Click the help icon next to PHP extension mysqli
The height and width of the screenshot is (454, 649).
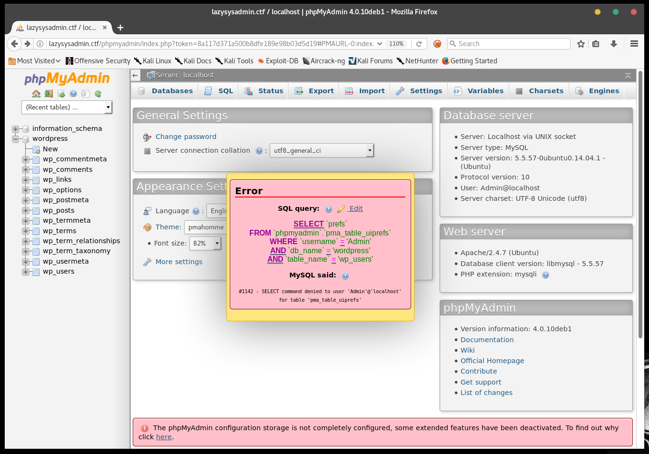pyautogui.click(x=546, y=275)
